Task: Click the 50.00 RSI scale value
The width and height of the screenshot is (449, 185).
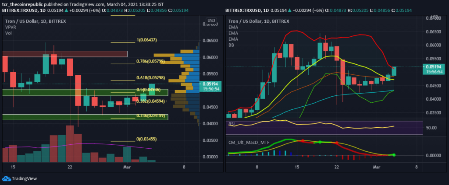Action: point(431,128)
